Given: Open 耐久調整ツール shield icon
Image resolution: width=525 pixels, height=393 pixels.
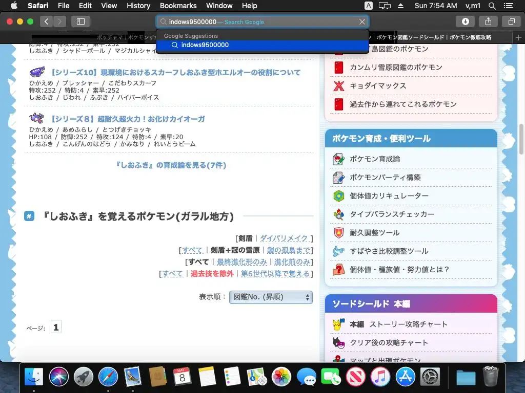Looking at the screenshot, I should (x=338, y=233).
